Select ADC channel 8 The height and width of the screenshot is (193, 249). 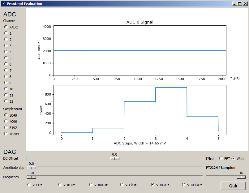(6, 77)
